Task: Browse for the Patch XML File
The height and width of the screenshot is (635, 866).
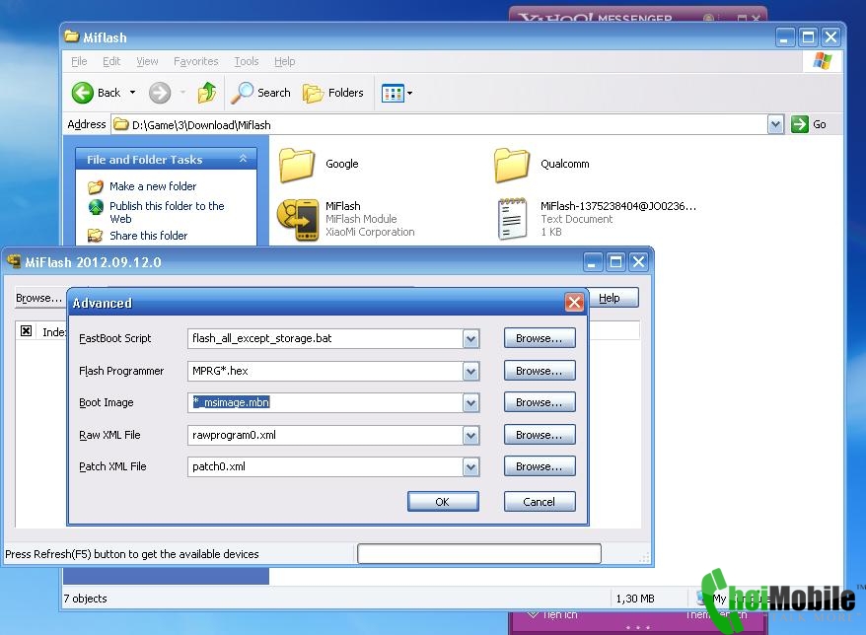Action: point(540,466)
